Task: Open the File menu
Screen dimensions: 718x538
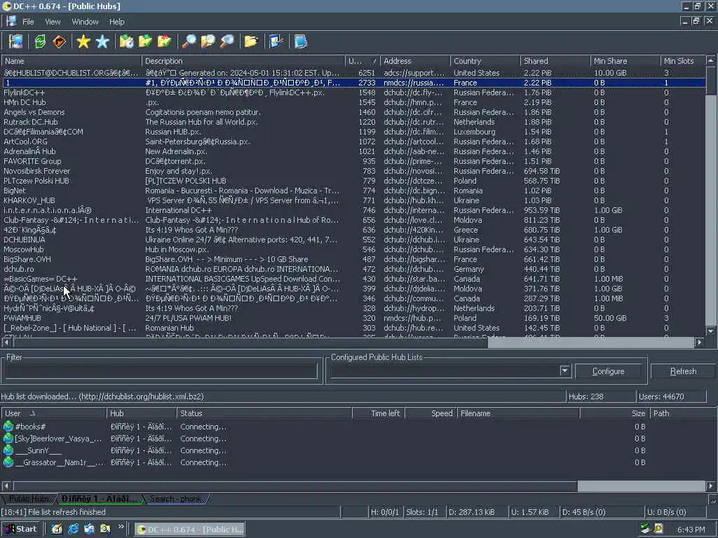Action: (28, 22)
